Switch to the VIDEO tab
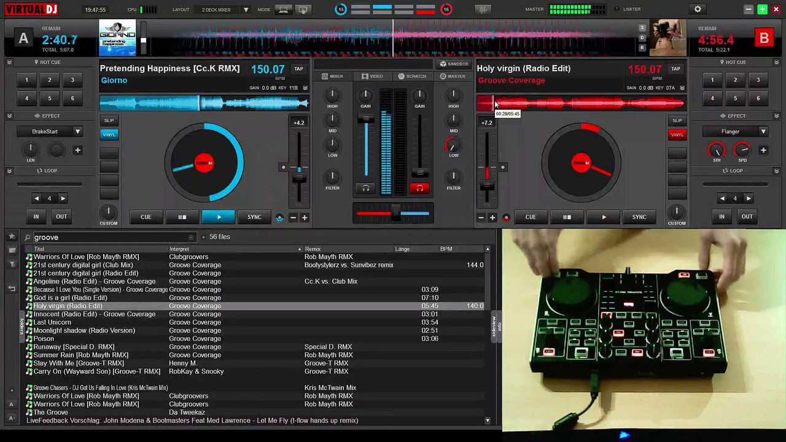The image size is (786, 442). (372, 76)
